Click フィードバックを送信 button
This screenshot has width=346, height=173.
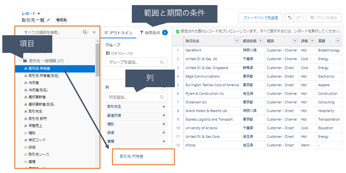tap(260, 18)
